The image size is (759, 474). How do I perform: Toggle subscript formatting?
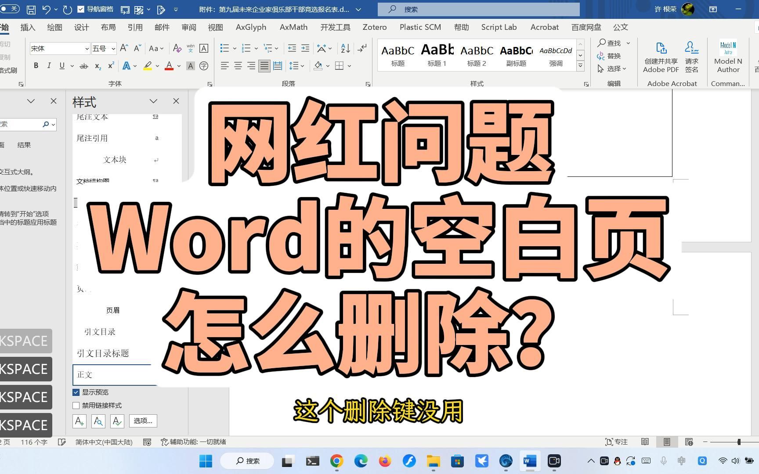click(97, 66)
